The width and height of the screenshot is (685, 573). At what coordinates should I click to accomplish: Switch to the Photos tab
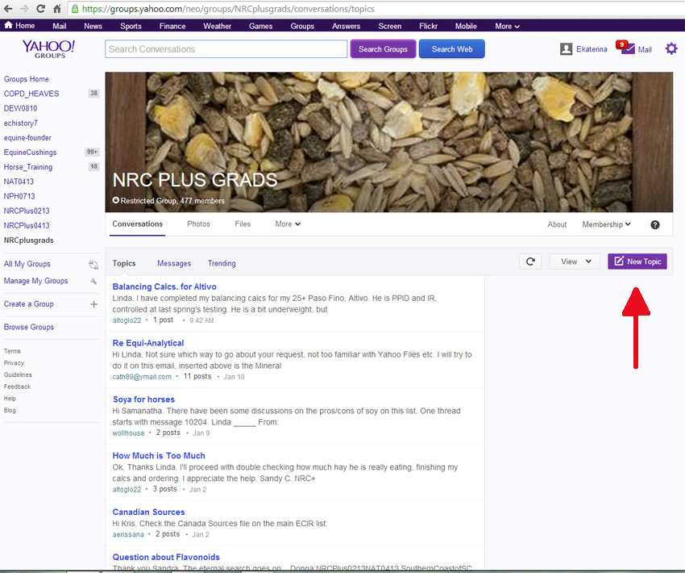pos(198,224)
